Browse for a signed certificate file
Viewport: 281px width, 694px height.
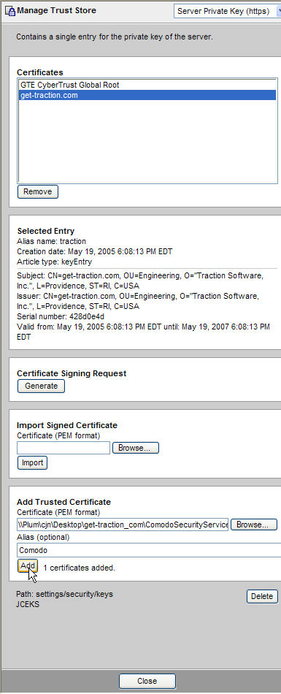(x=136, y=448)
